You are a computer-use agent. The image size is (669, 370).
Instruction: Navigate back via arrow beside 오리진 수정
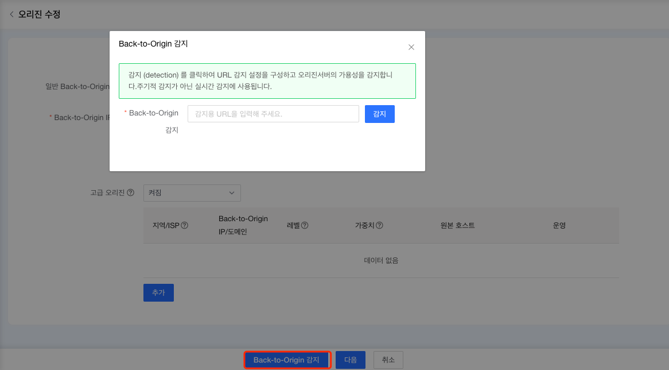[11, 14]
